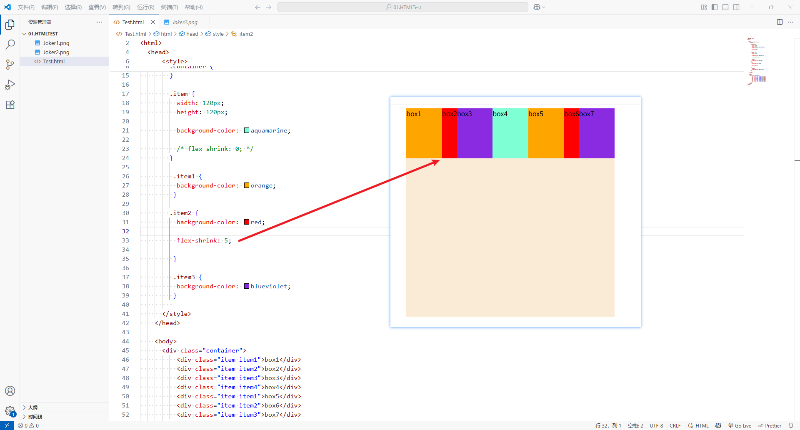Click the CRLF end of line selector
The width and height of the screenshot is (800, 430).
(675, 425)
